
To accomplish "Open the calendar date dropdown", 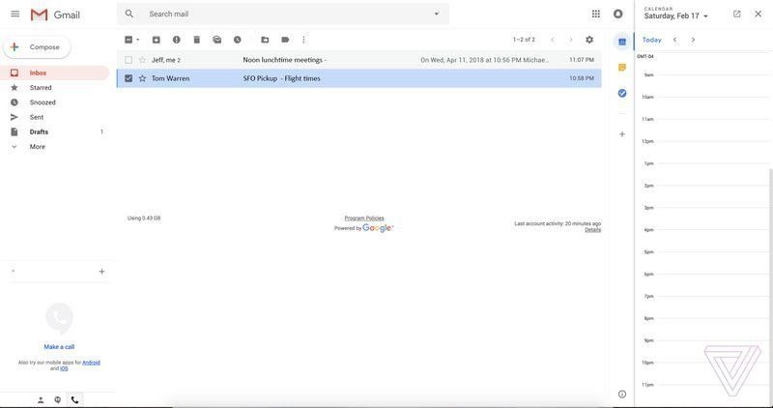I will [x=705, y=16].
